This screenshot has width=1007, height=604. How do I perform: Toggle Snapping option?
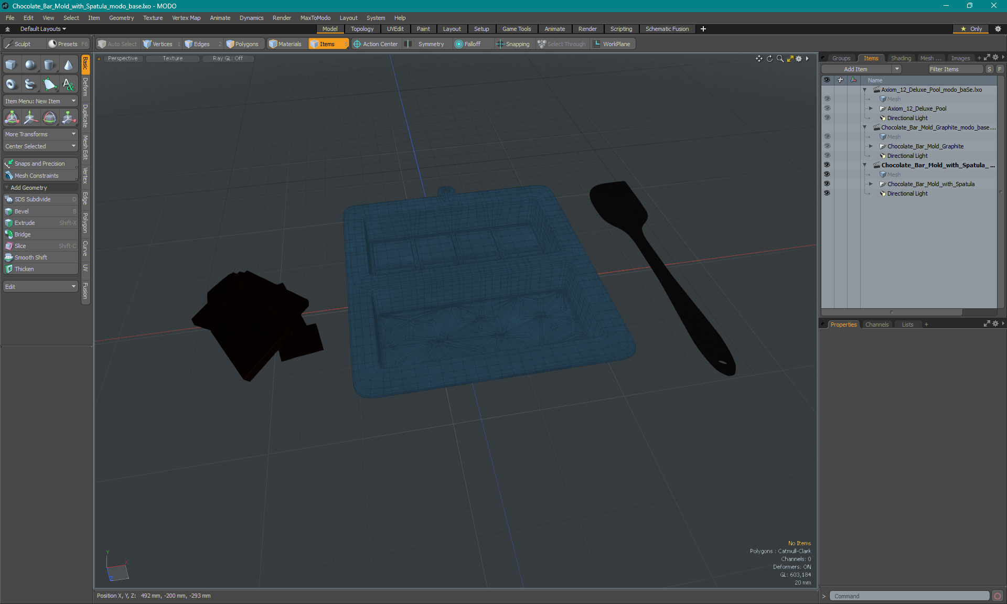click(513, 44)
